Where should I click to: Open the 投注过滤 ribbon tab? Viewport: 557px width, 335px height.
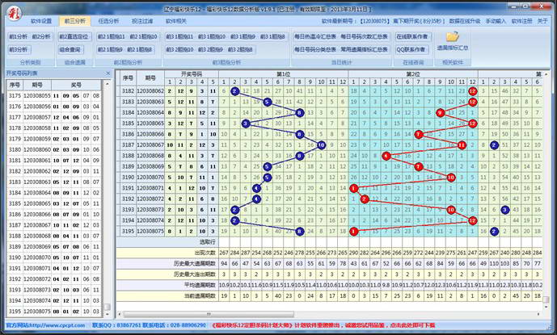[142, 21]
